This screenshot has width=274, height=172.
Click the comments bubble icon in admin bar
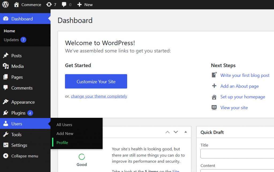click(64, 5)
